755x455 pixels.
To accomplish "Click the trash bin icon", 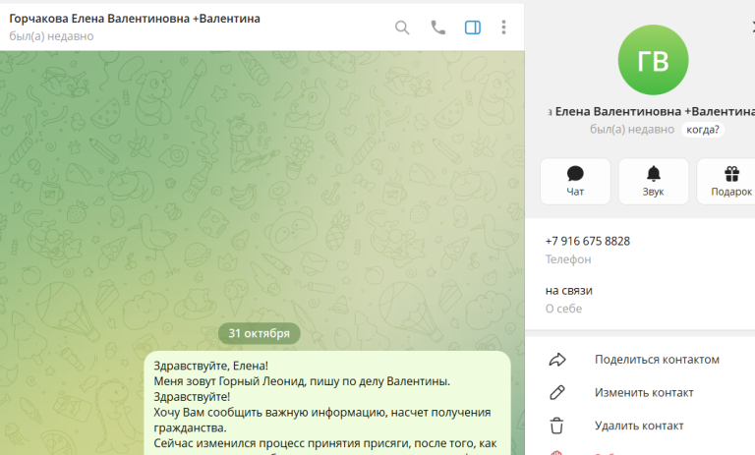I will tap(556, 426).
